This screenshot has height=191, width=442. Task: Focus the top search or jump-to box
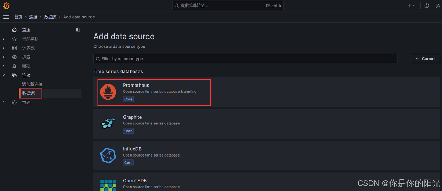tap(228, 6)
